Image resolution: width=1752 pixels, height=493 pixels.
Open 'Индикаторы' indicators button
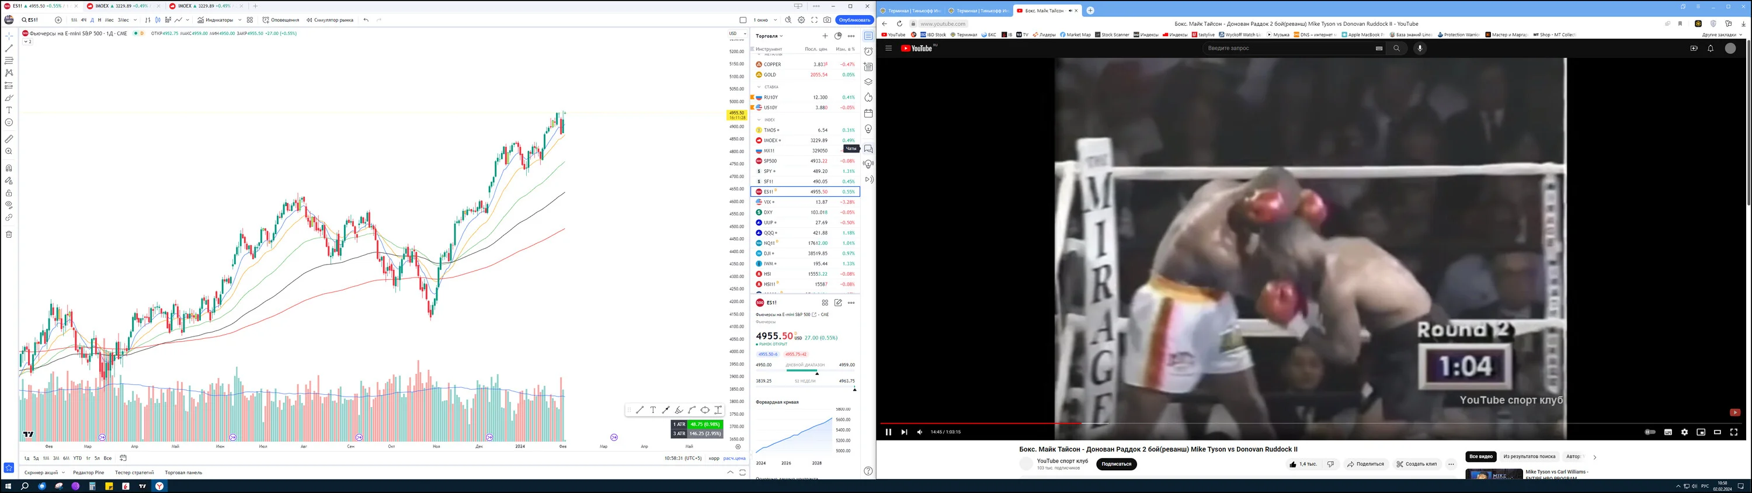pos(215,20)
